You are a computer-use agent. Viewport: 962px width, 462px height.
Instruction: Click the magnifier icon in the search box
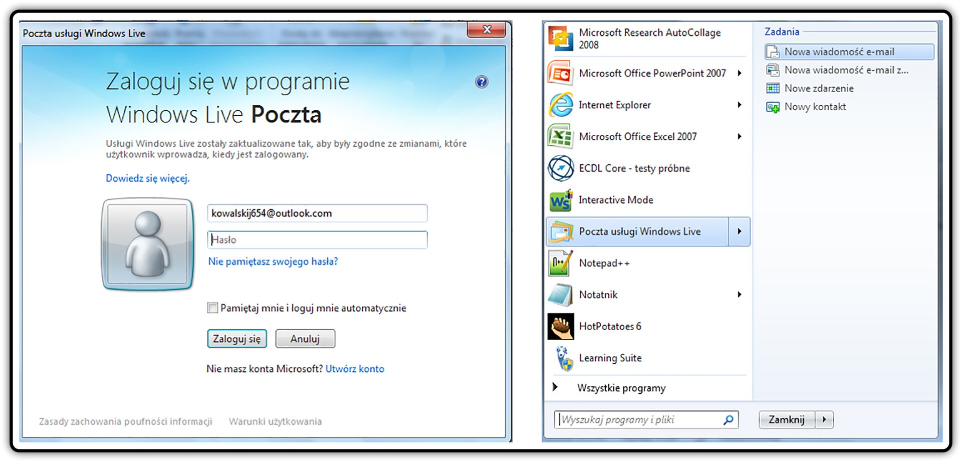tap(728, 419)
